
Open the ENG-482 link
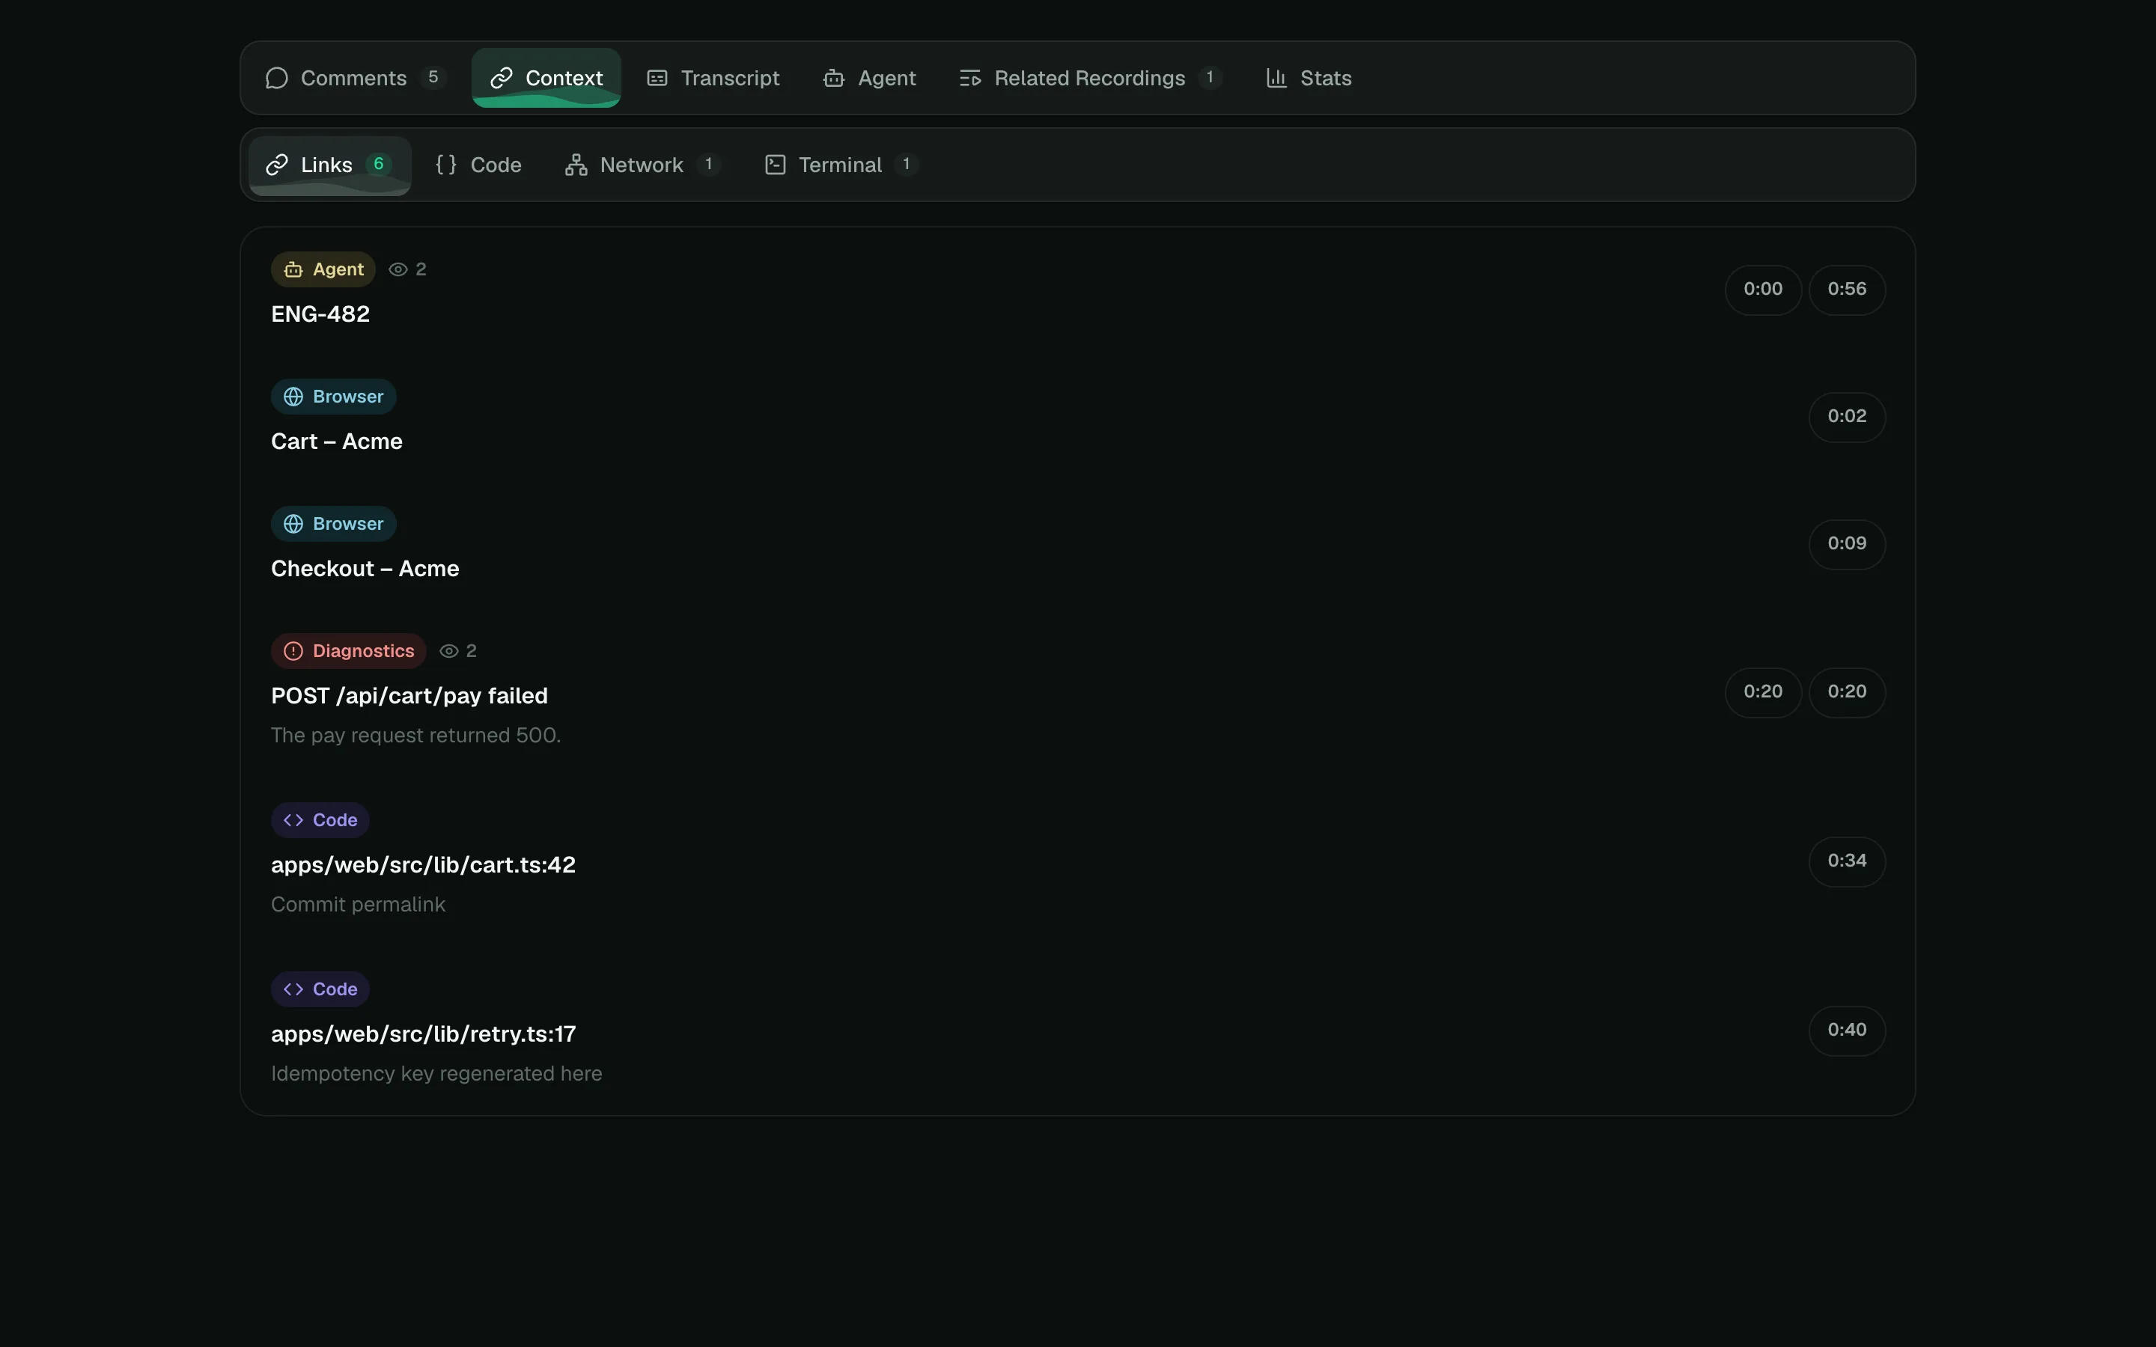(x=320, y=314)
